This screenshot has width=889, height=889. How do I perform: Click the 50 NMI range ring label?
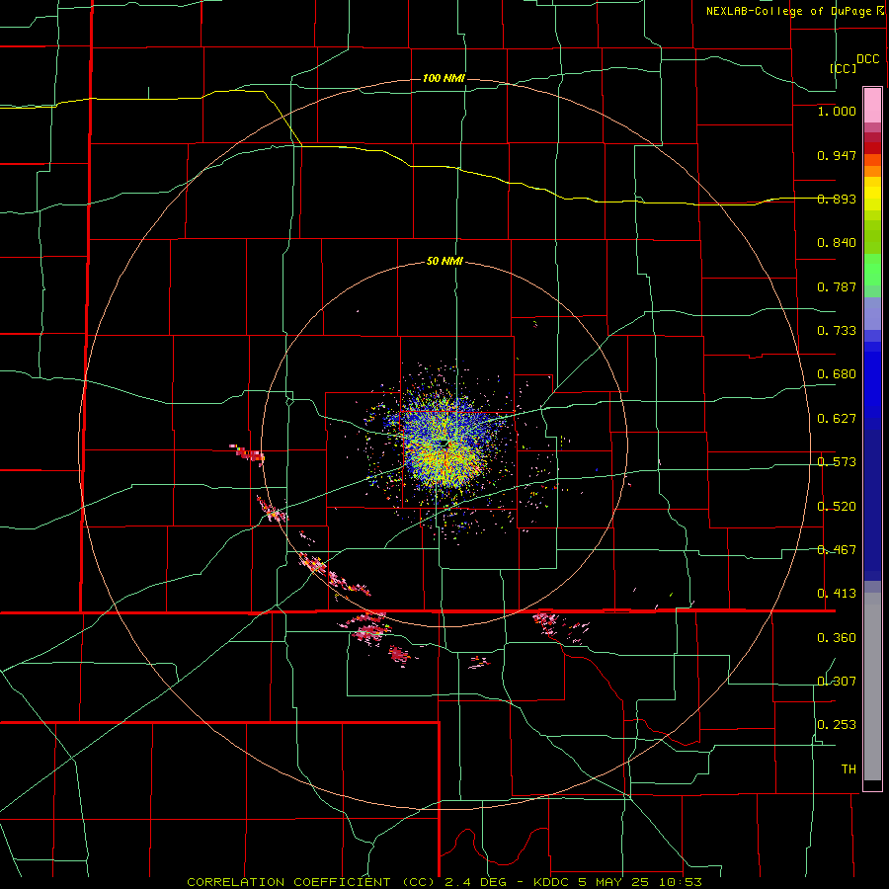tap(444, 261)
